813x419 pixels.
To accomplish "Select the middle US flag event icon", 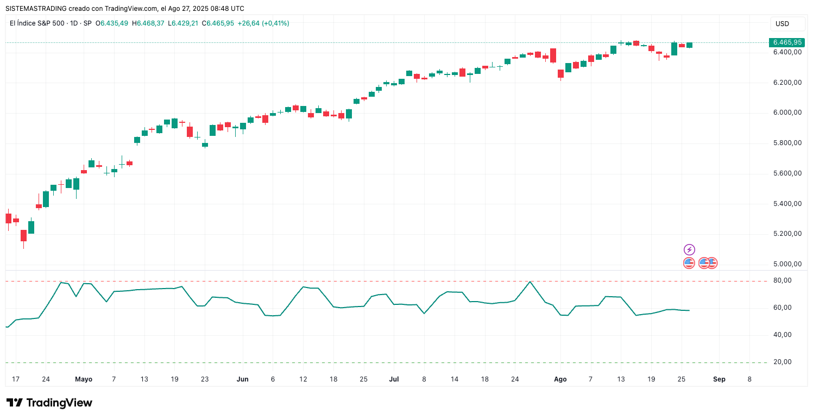I will (x=704, y=262).
